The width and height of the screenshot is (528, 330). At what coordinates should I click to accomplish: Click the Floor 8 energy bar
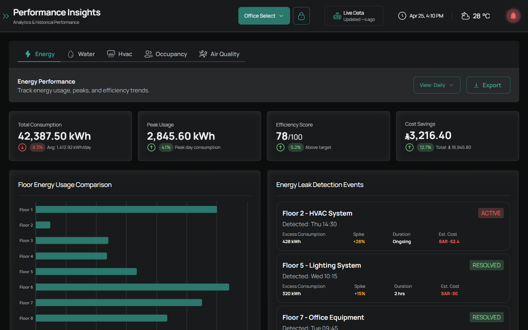101,318
